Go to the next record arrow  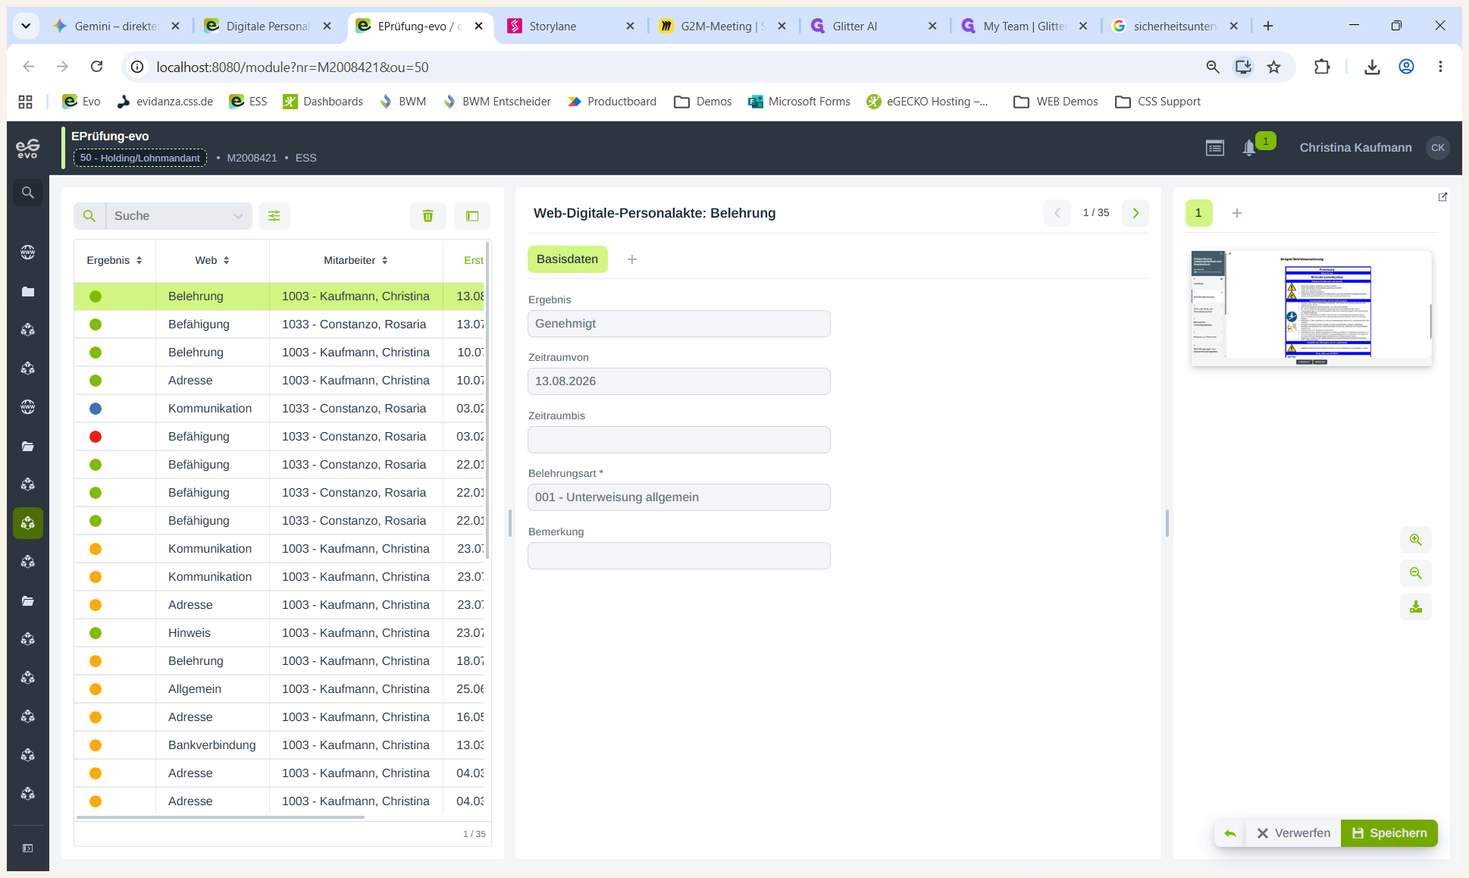point(1135,213)
